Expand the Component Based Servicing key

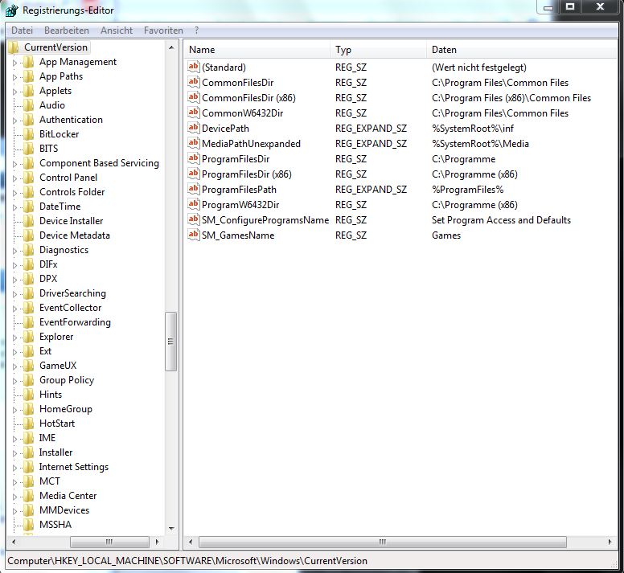pos(14,163)
